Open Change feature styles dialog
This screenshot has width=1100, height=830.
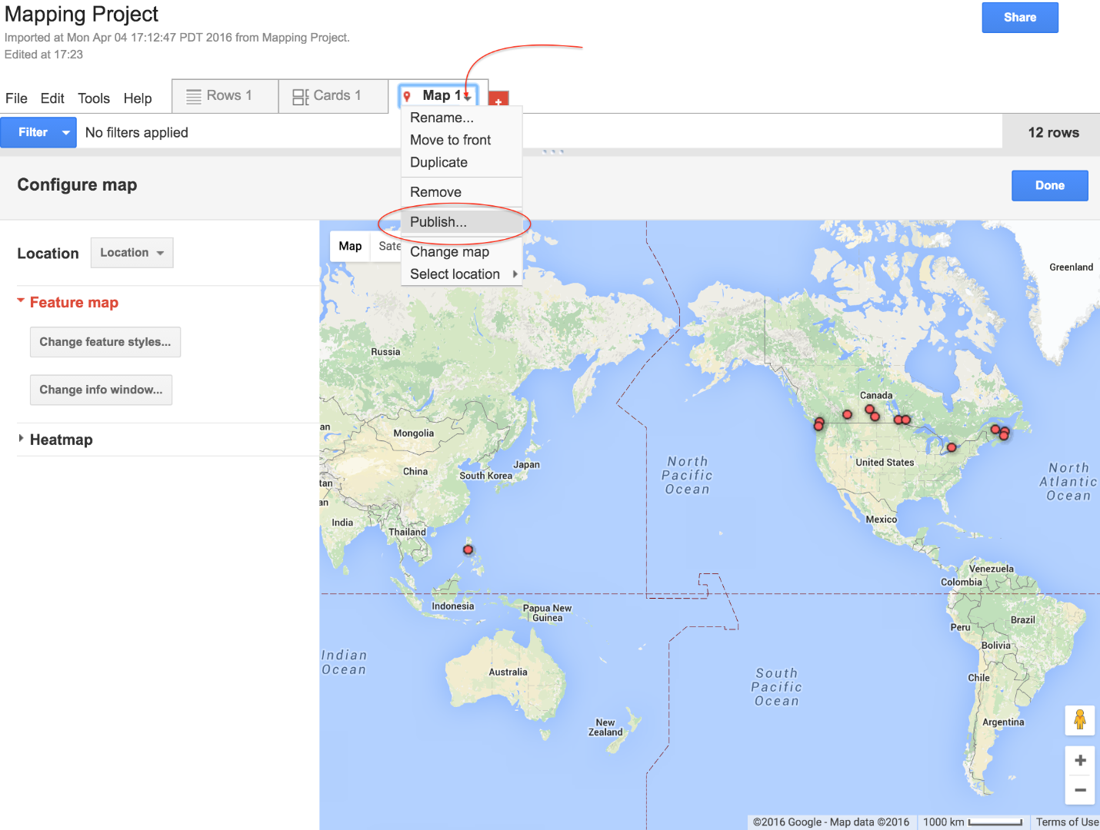pos(105,342)
